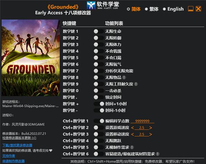This screenshot has width=206, height=164.
Task: Toggle 一击必杀 switch
Action: [x=99, y=91]
